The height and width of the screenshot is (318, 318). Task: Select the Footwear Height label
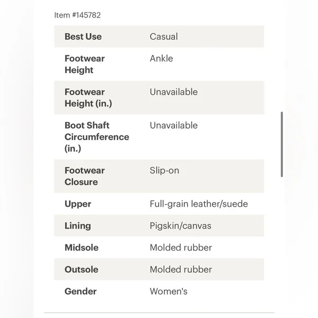point(85,64)
